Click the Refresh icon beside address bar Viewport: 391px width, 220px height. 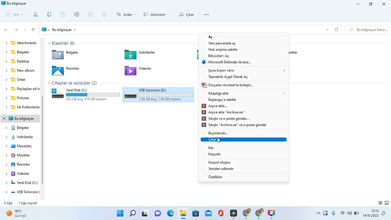click(337, 30)
